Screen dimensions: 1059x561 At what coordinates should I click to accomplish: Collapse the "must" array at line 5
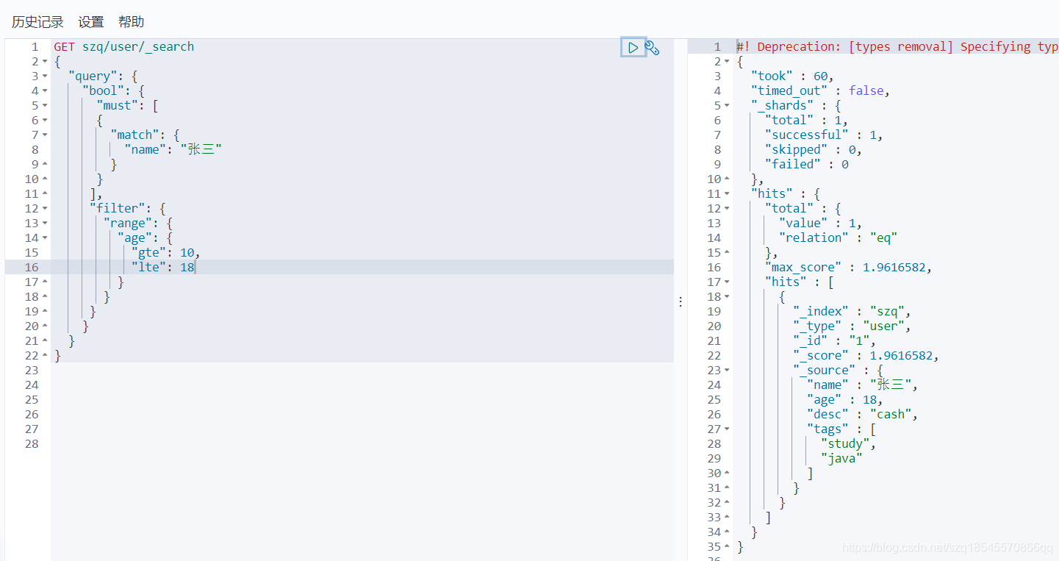(45, 106)
